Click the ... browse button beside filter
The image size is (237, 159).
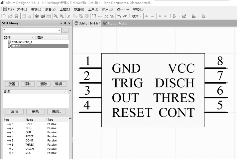66,30
